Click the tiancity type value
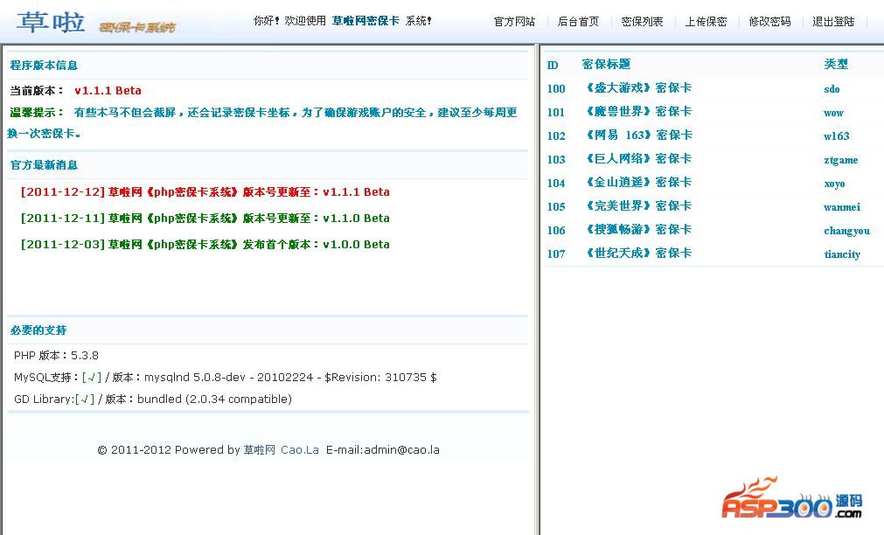 pos(842,254)
